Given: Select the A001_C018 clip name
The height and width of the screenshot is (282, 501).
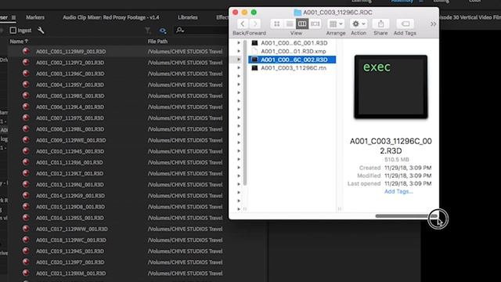Looking at the screenshot, I should 71,240.
